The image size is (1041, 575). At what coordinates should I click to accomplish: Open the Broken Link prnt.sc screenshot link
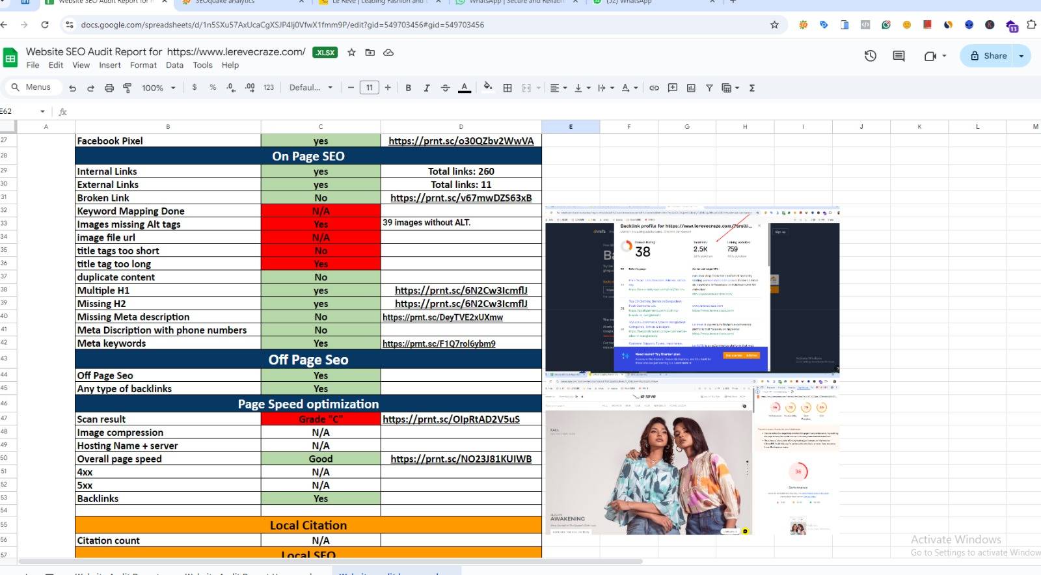pos(461,198)
